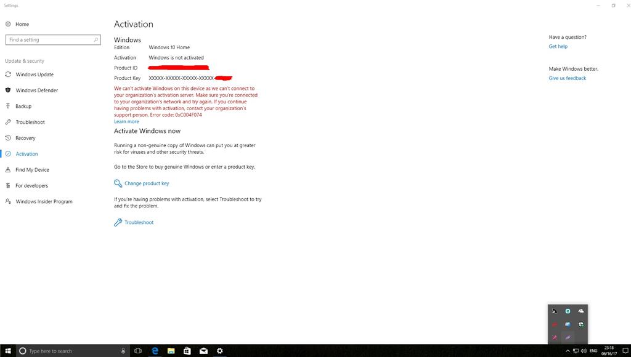Click the Cortana circle icon

(x=23, y=351)
